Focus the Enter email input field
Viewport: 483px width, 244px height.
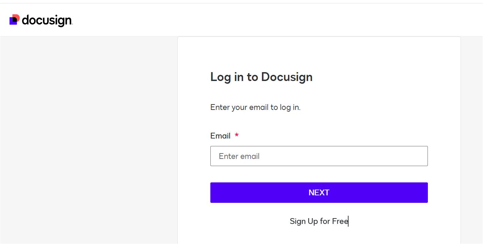319,156
